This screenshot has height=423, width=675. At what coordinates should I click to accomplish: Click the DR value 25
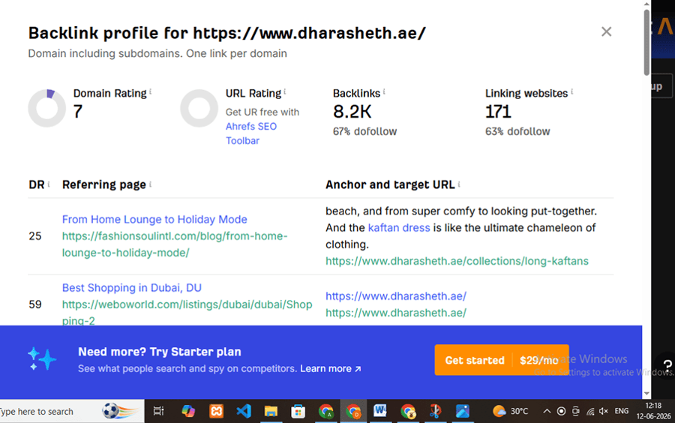34,236
